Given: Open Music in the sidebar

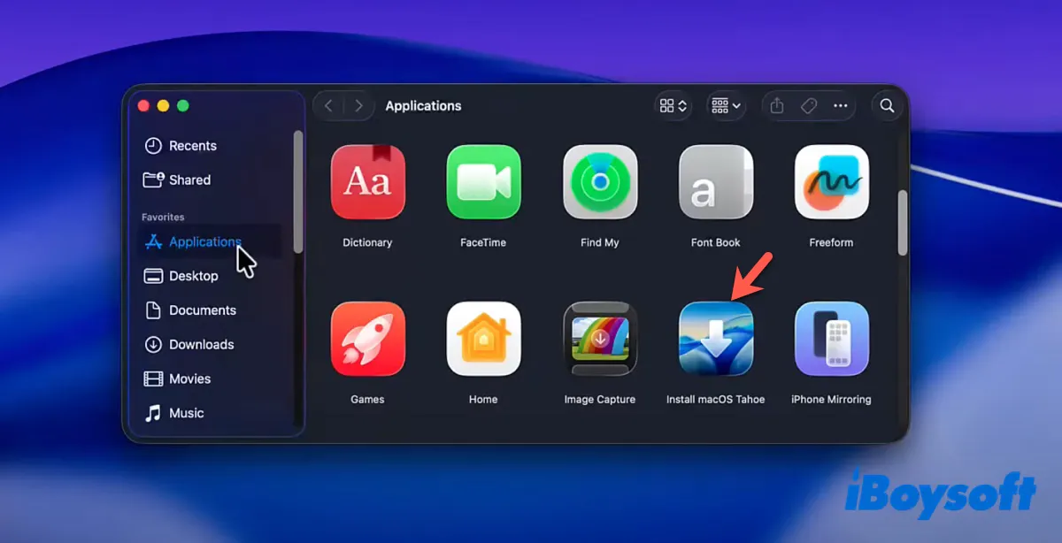Looking at the screenshot, I should tap(211, 413).
